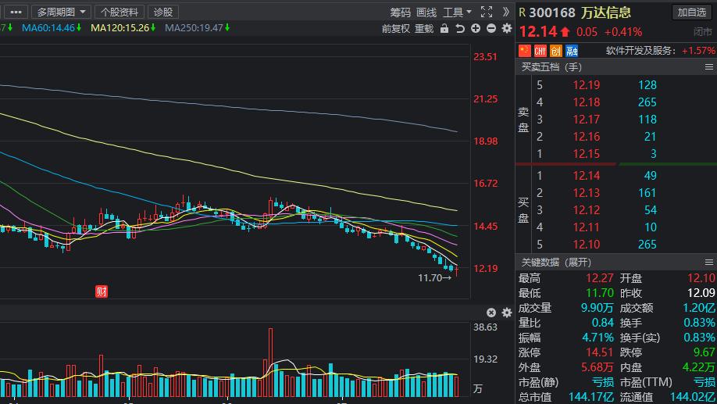Click the orange 创 board tag
Screen dimensions: 717x404
click(x=555, y=50)
